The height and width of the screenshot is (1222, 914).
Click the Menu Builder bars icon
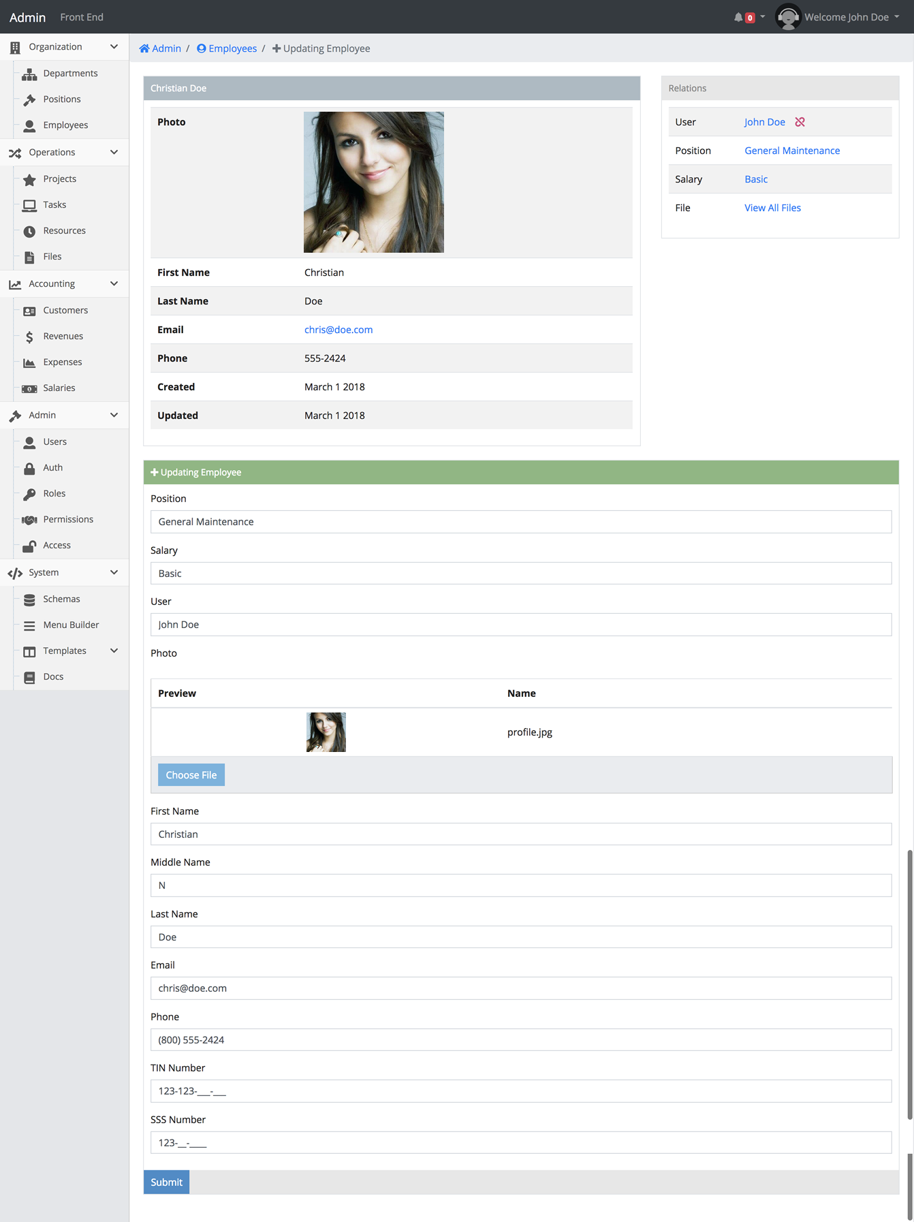pyautogui.click(x=29, y=625)
